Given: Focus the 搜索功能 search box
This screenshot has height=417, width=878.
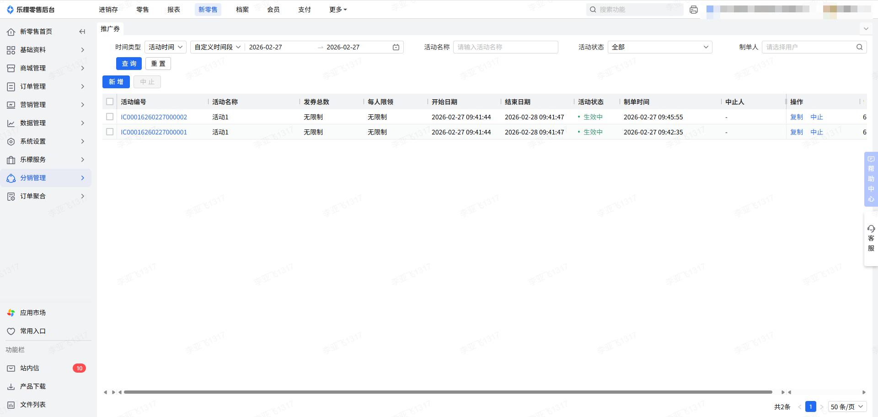Looking at the screenshot, I should click(635, 10).
